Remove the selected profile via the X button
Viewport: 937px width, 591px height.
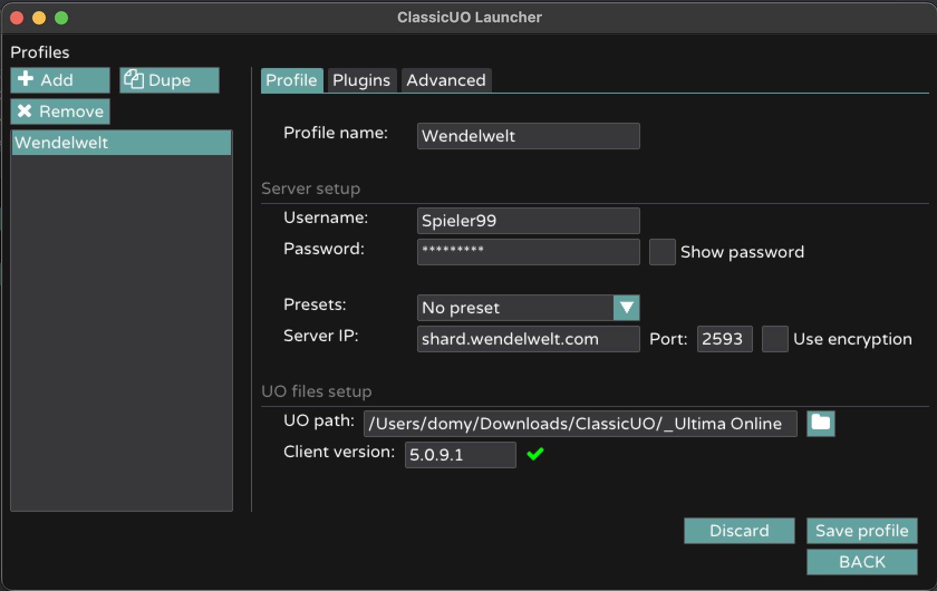point(60,112)
